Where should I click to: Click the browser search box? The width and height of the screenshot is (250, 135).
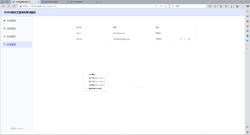[188, 6]
